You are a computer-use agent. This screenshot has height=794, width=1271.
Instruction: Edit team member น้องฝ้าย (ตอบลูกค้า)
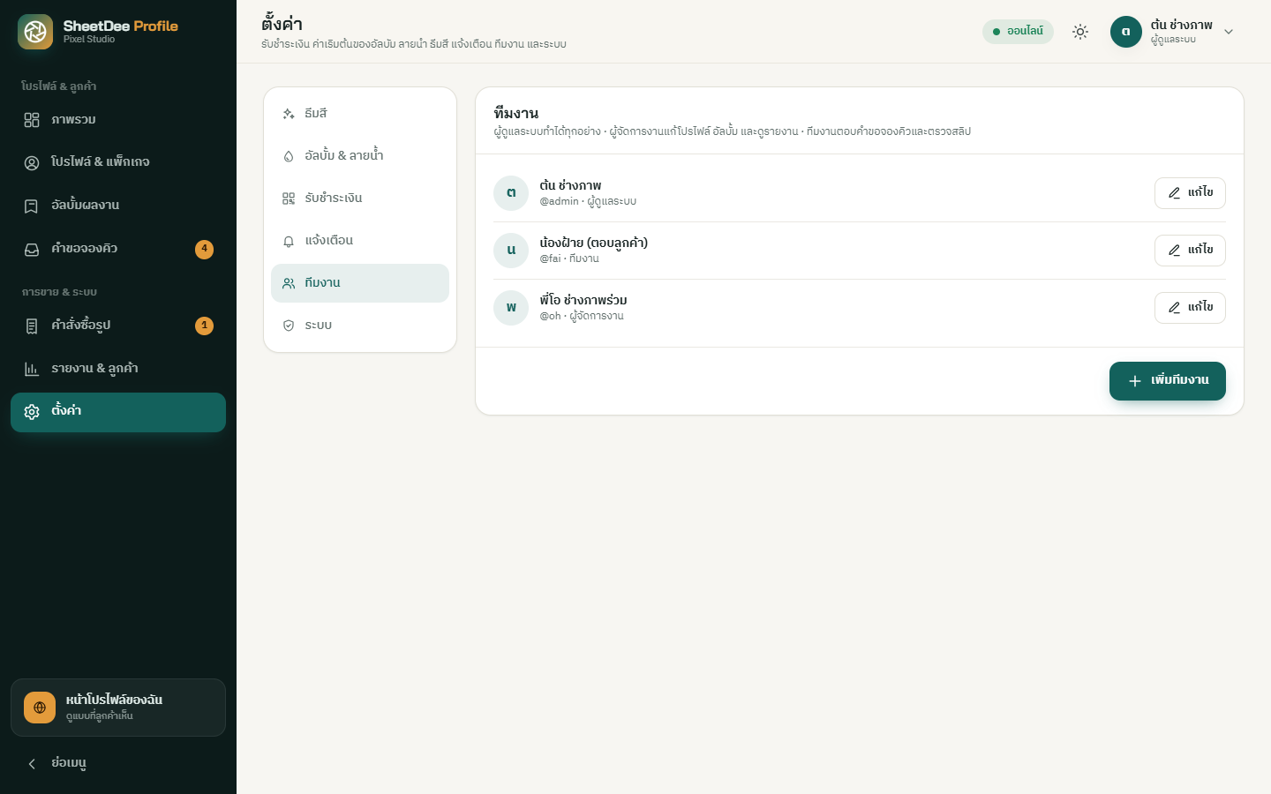tap(1190, 251)
